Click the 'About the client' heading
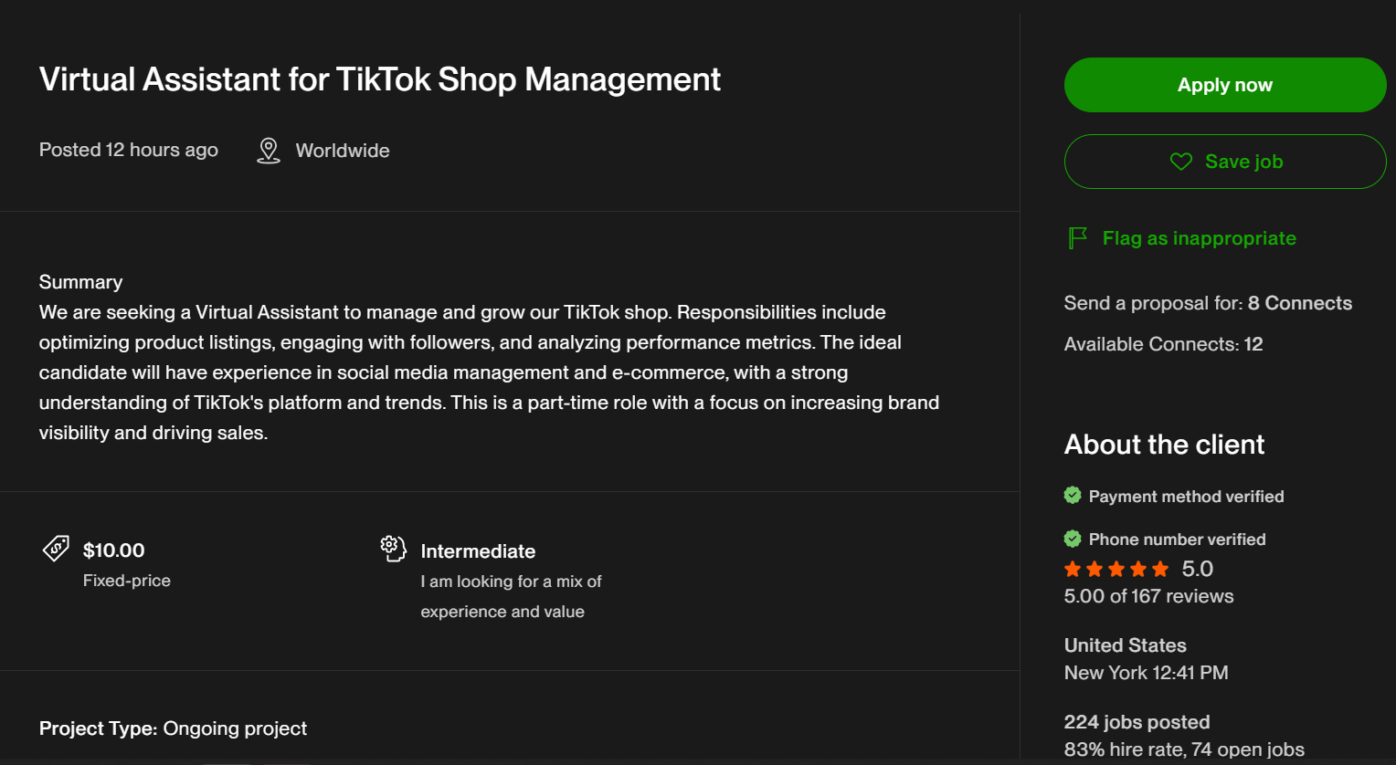The image size is (1396, 765). (x=1164, y=445)
